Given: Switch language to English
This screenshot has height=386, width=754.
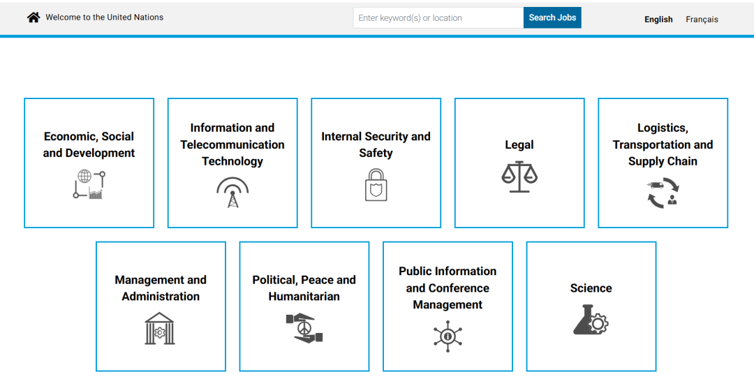Looking at the screenshot, I should tap(658, 20).
